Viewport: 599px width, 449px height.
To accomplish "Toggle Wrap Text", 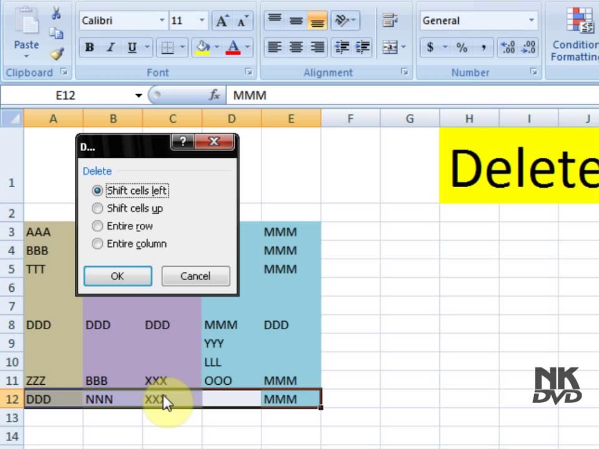I will (390, 21).
